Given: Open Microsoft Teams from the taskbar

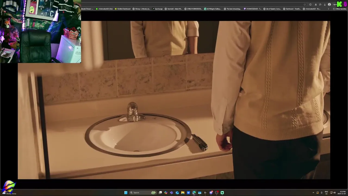Looking at the screenshot, I should [171, 193].
